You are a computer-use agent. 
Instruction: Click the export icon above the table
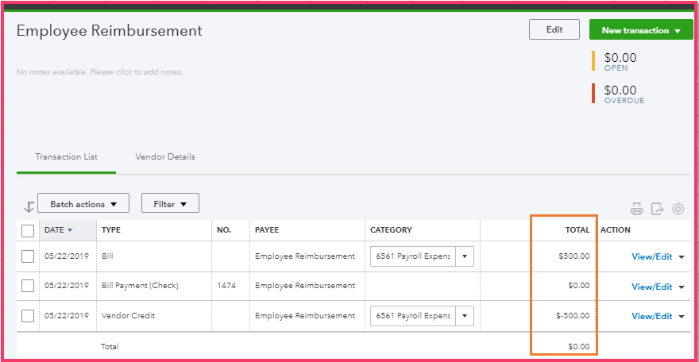pos(657,210)
